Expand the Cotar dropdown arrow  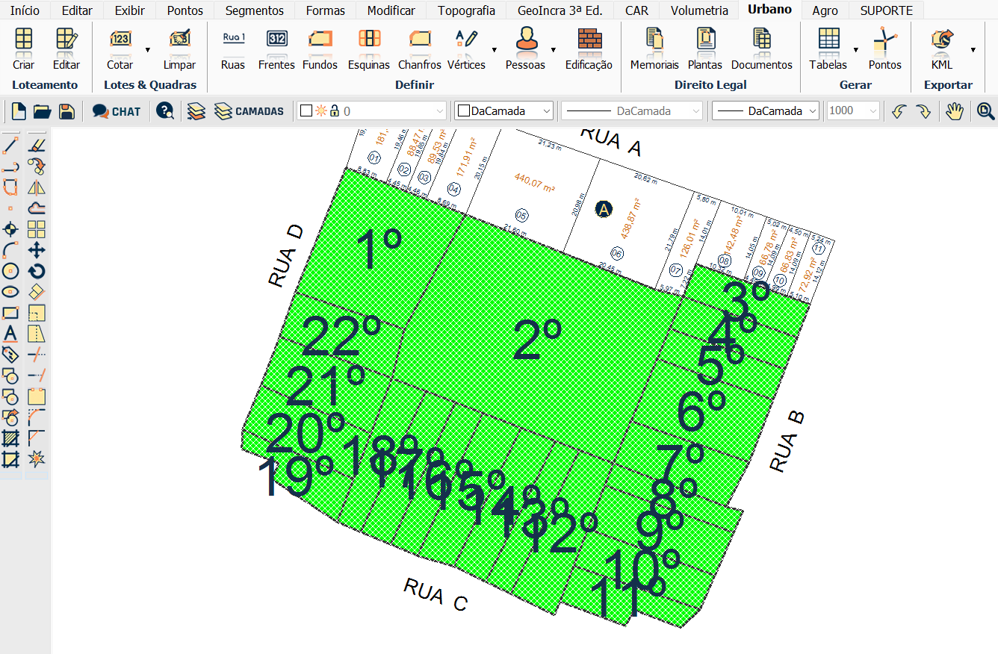click(x=147, y=50)
